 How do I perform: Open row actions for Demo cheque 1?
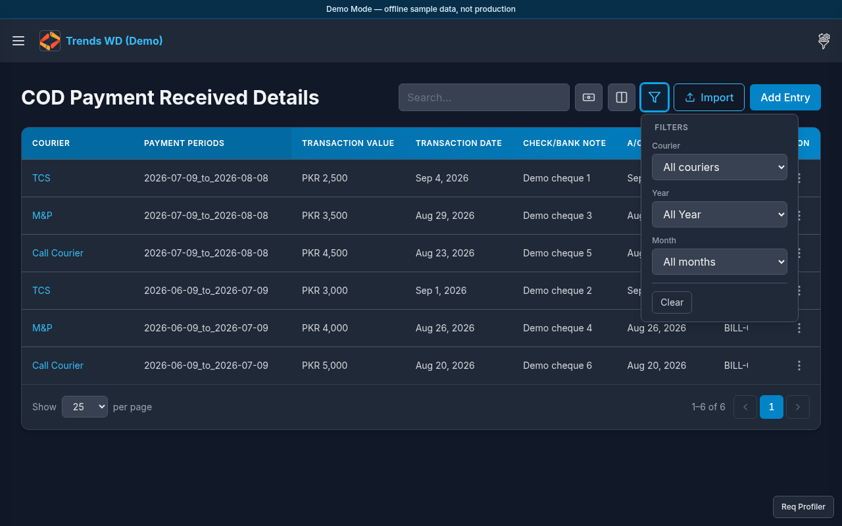click(799, 178)
